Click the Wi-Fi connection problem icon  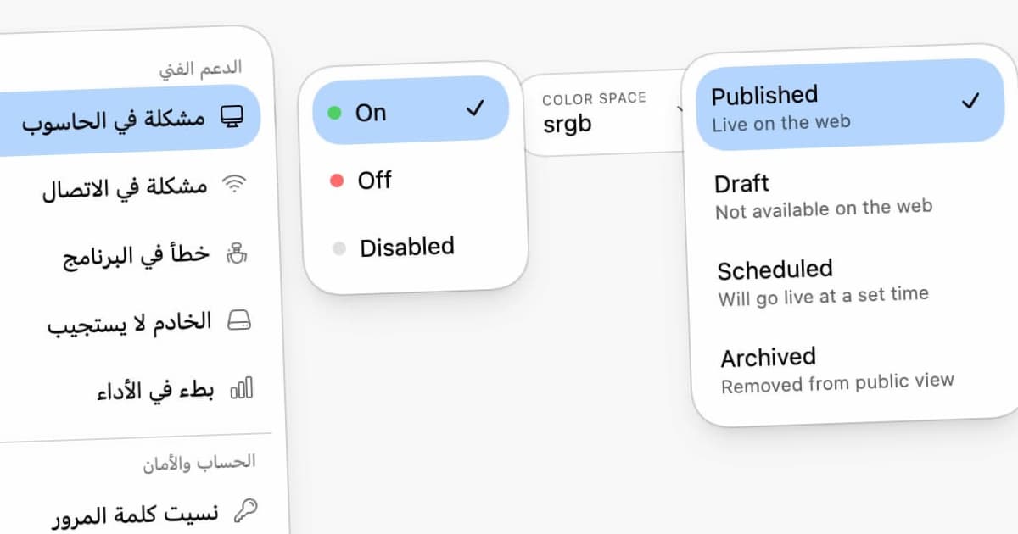pos(233,184)
